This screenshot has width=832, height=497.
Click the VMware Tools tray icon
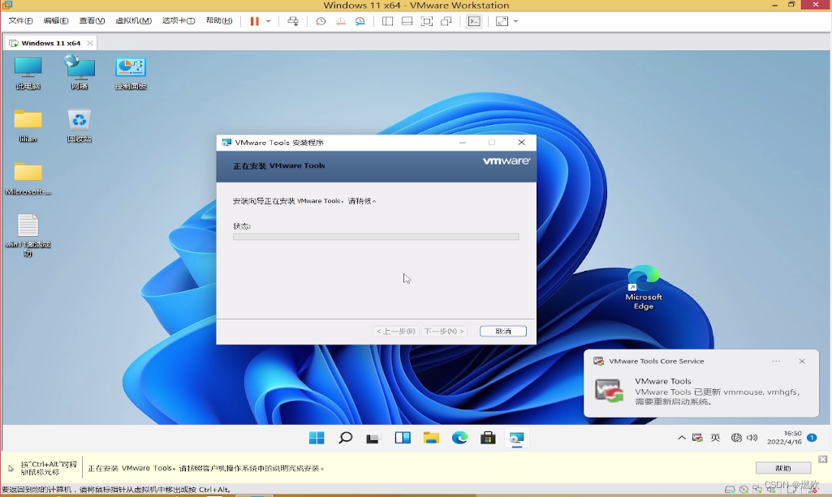pyautogui.click(x=698, y=438)
